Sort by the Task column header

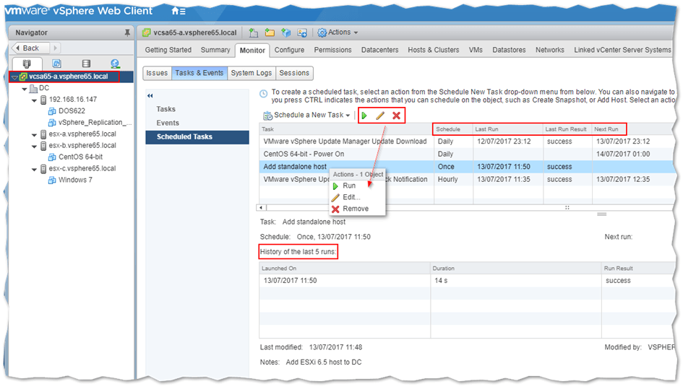[x=346, y=129]
